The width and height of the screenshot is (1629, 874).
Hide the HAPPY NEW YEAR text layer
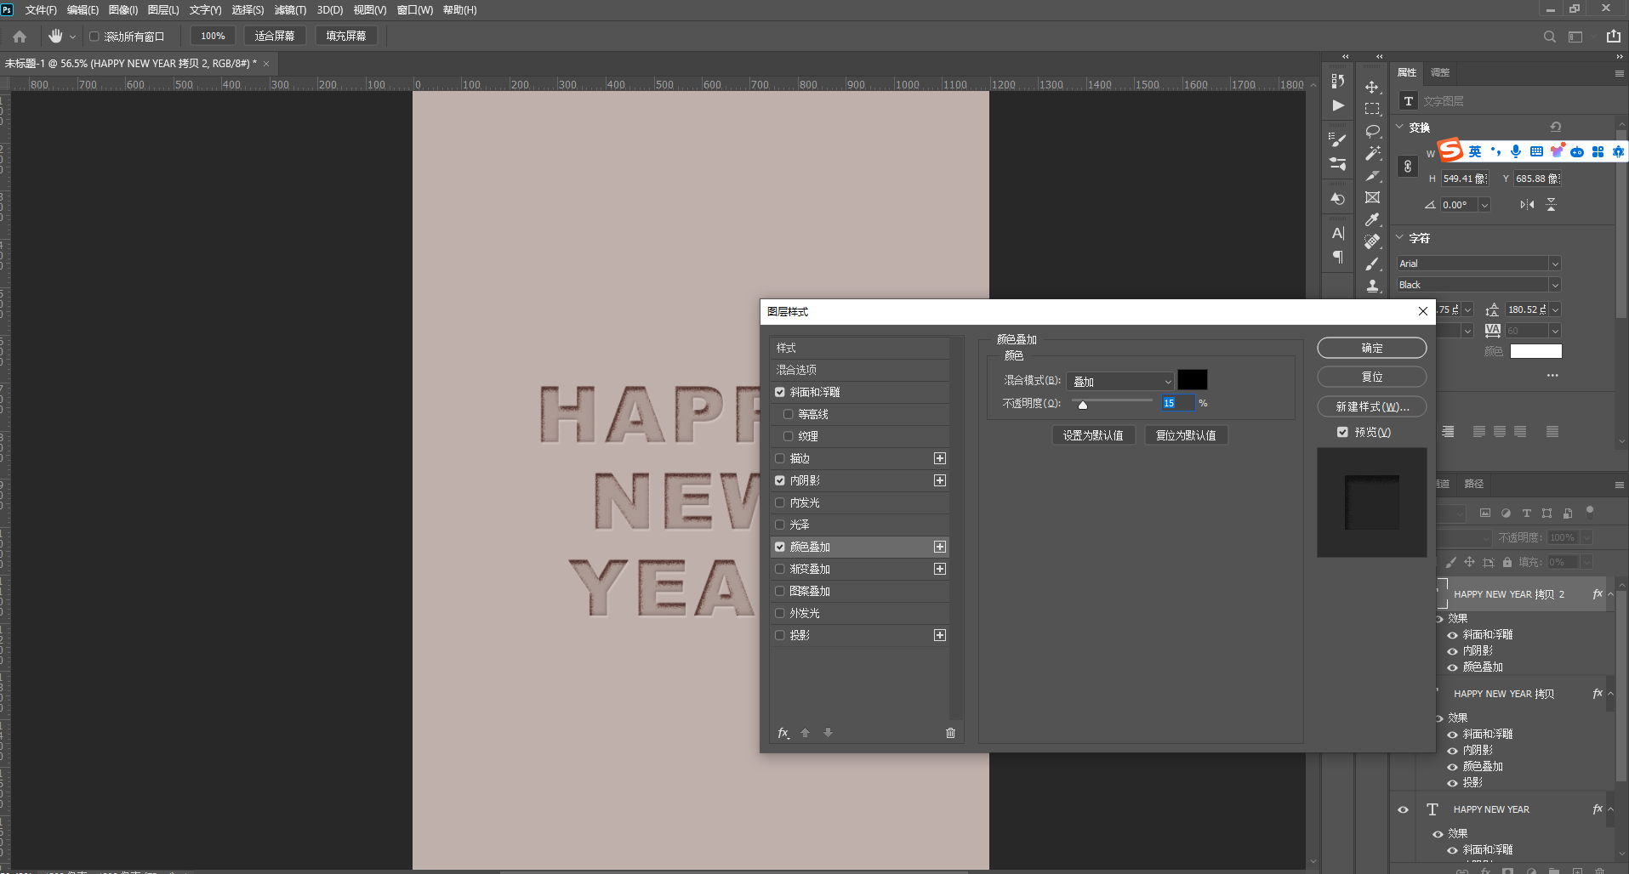tap(1403, 809)
